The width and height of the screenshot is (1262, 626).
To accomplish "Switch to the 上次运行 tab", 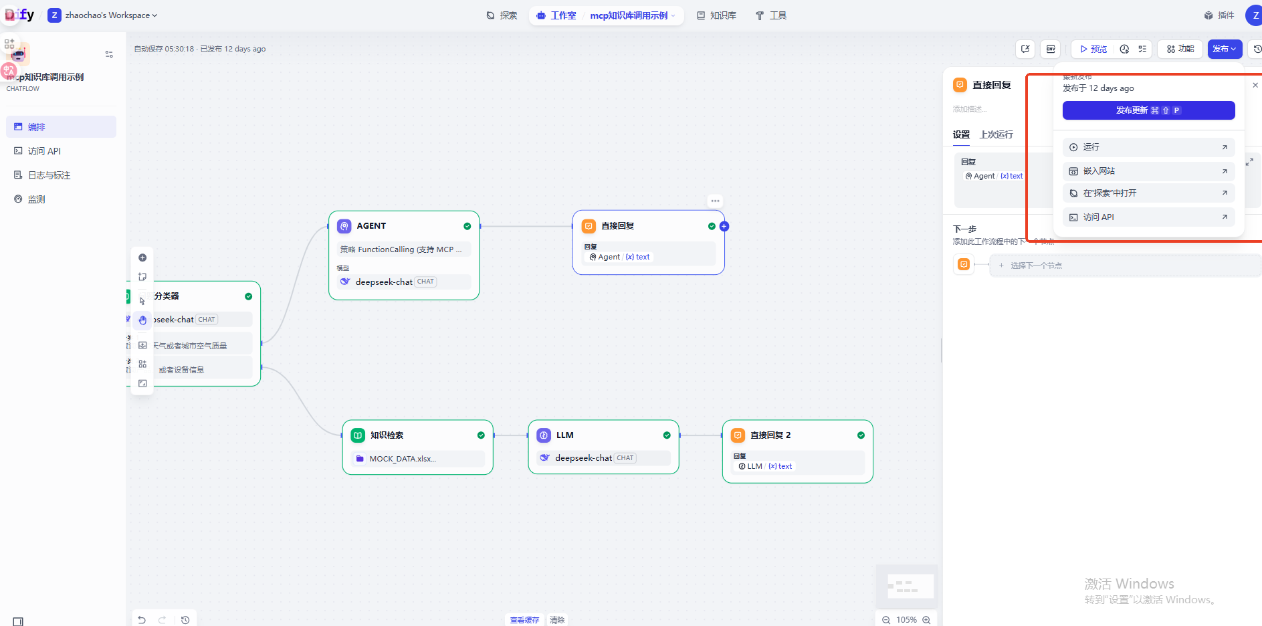I will (996, 134).
